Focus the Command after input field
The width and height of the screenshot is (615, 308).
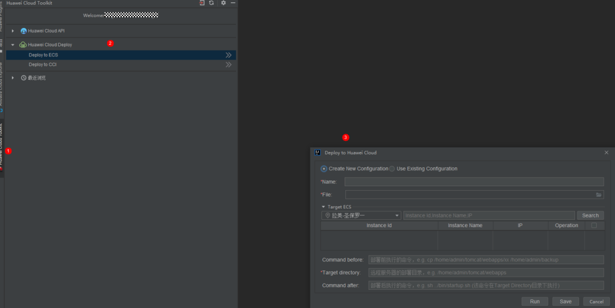[486, 286]
